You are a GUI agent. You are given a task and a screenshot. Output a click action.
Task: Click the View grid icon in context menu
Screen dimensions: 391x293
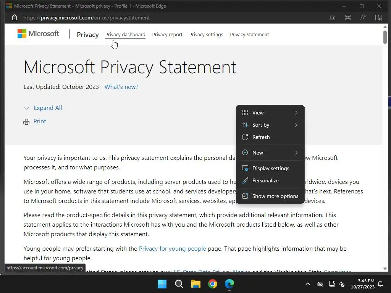pos(245,113)
